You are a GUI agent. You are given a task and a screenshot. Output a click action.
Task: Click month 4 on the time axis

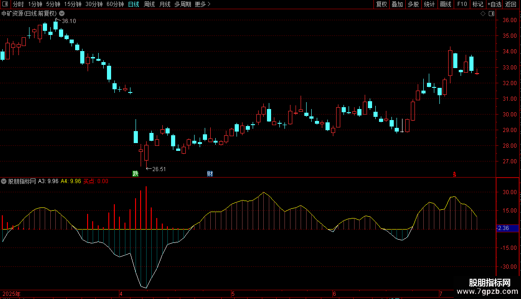121,293
